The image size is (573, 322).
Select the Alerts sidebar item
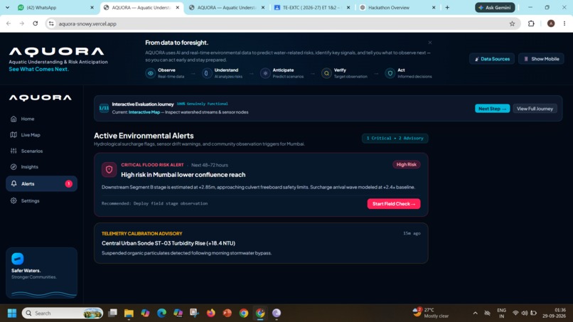(x=41, y=183)
